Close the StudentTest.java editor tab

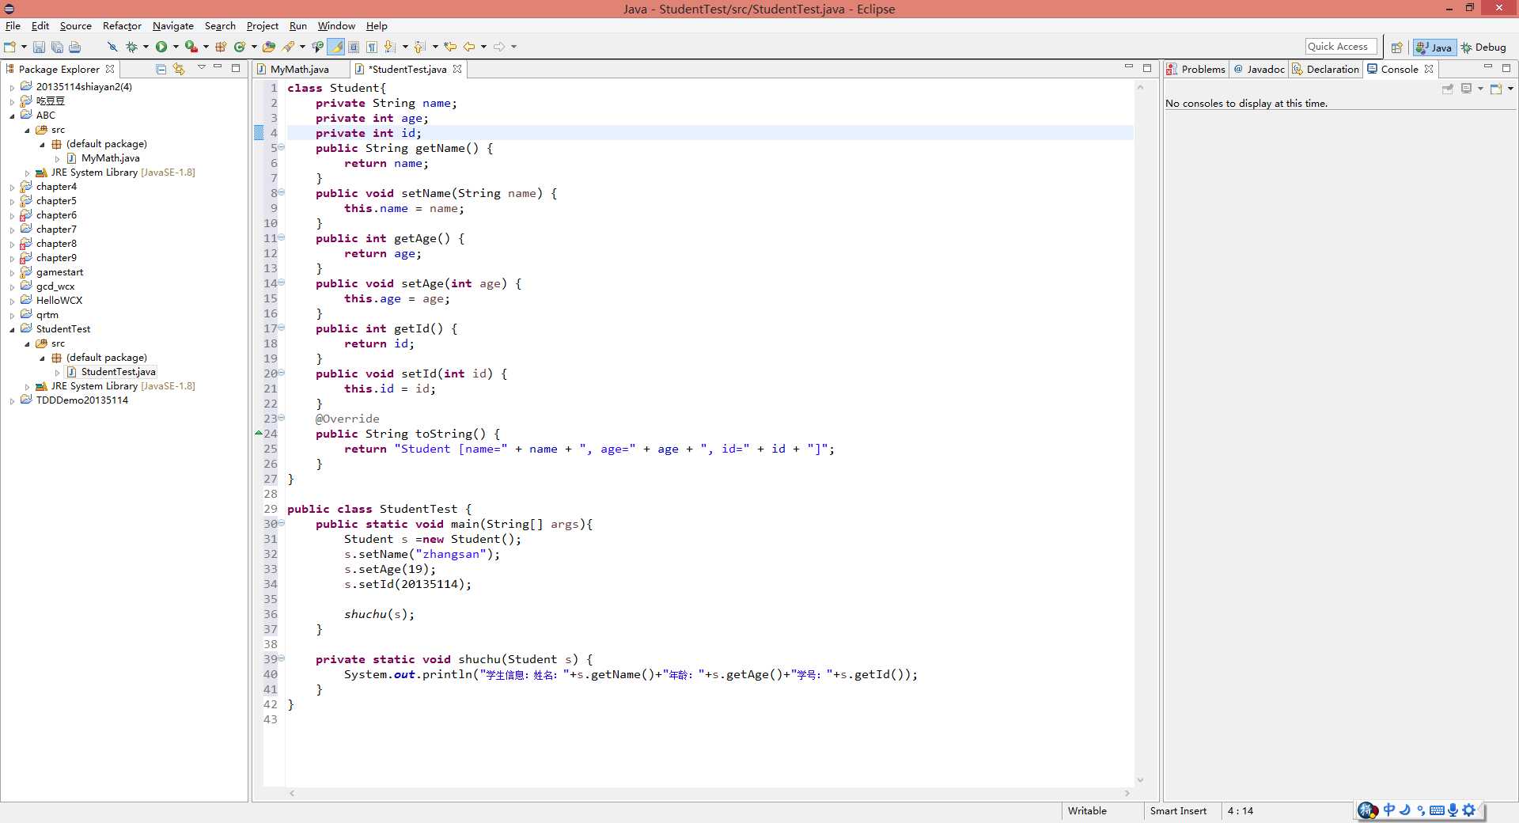[x=457, y=70]
